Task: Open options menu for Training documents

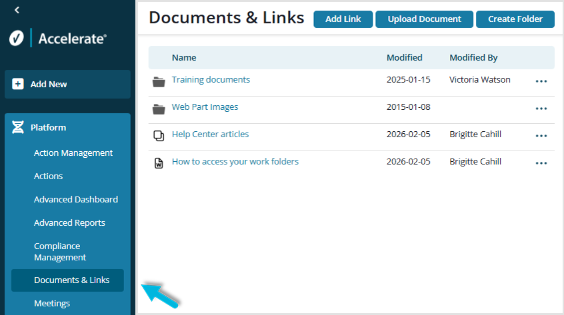Action: (541, 81)
